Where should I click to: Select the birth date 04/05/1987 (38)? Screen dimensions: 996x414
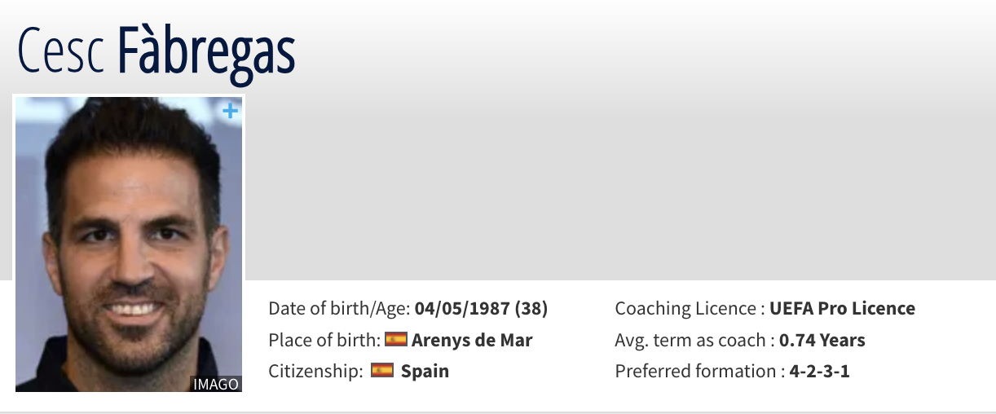481,309
